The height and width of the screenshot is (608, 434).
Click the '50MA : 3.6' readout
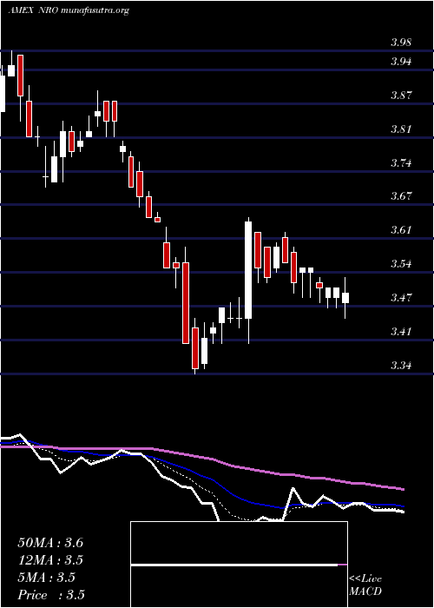(50, 543)
